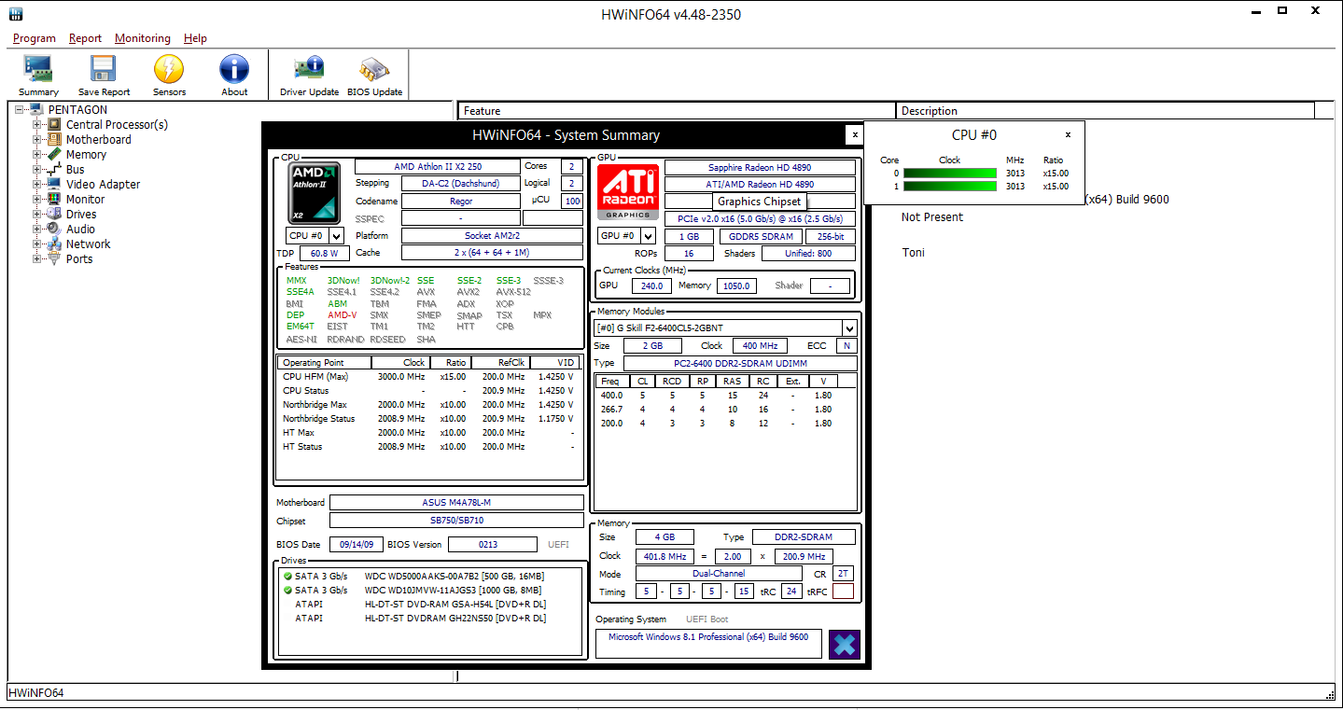Image resolution: width=1343 pixels, height=710 pixels.
Task: Expand the Central Processor(s) tree node
Action: pos(37,125)
